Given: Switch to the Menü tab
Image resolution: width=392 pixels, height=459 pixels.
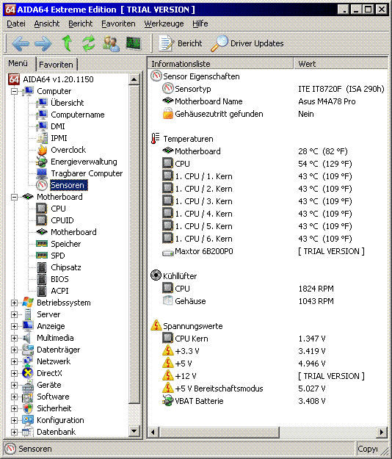Looking at the screenshot, I should click(19, 63).
